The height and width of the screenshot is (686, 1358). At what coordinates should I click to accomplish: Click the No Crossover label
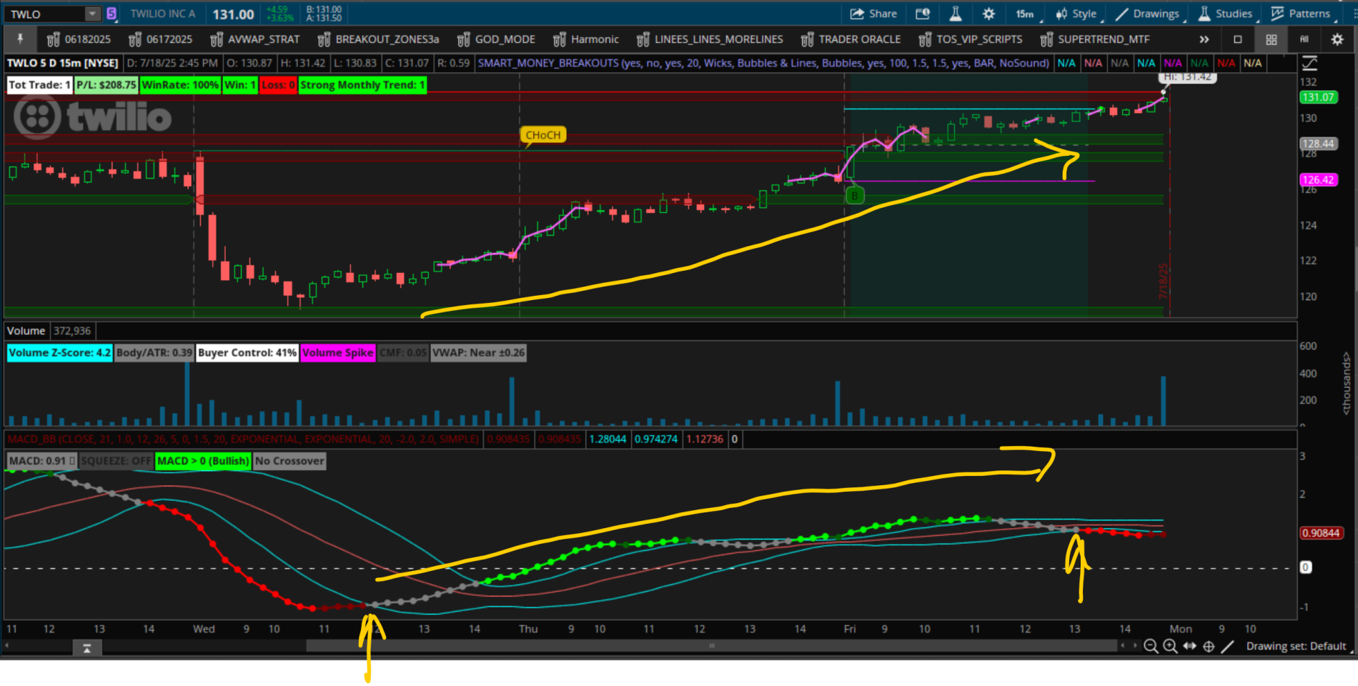tap(289, 461)
